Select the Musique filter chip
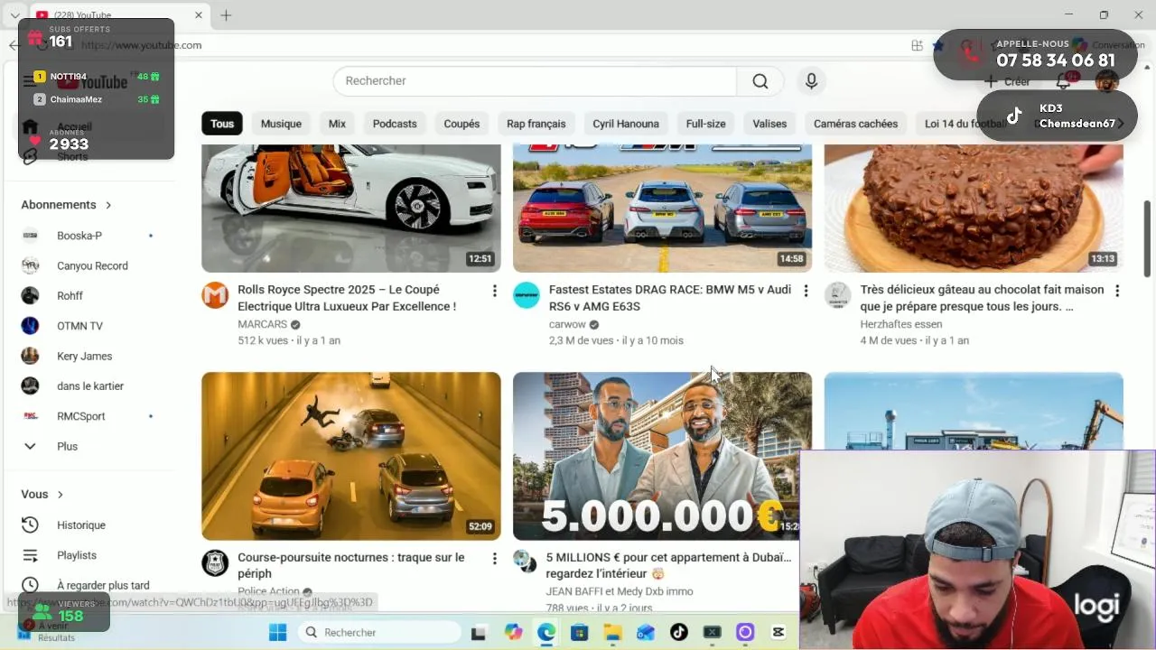The width and height of the screenshot is (1156, 650). point(281,124)
